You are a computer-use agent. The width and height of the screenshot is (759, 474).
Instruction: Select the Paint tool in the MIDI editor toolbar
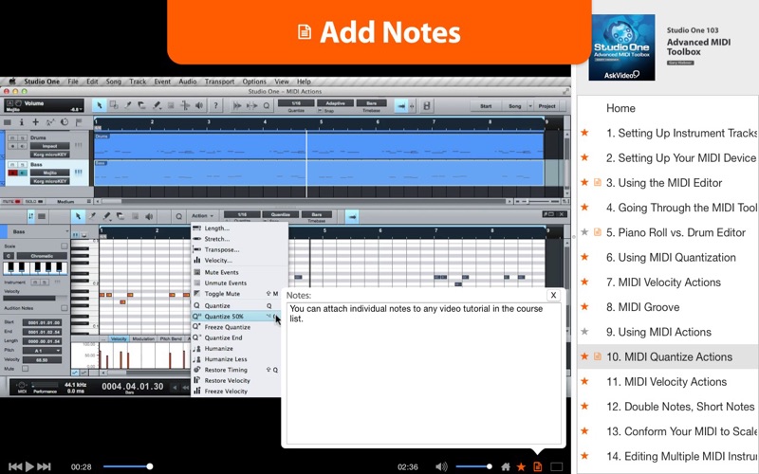pos(106,216)
